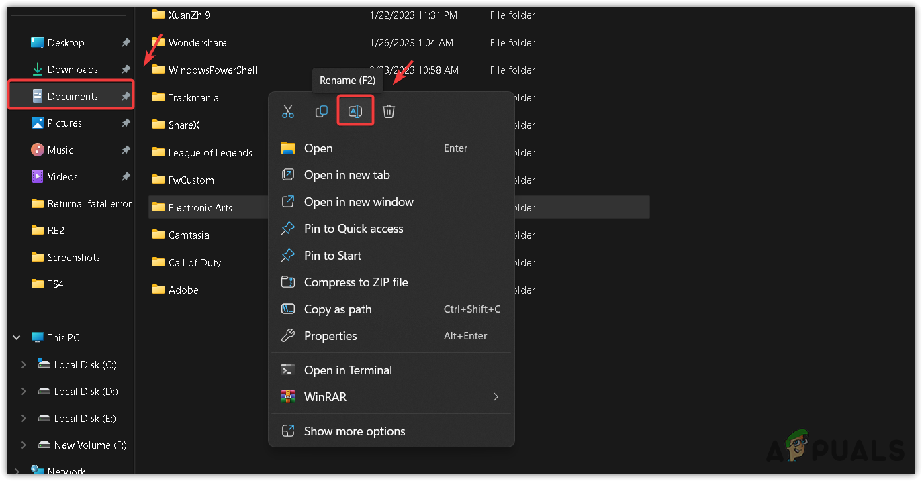Collapse the This PC tree node

pos(17,338)
